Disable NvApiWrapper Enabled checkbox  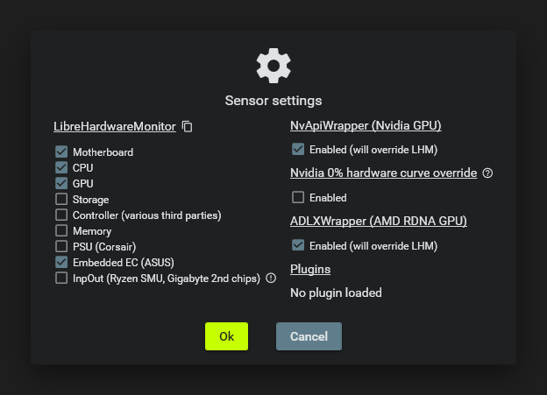pyautogui.click(x=298, y=149)
